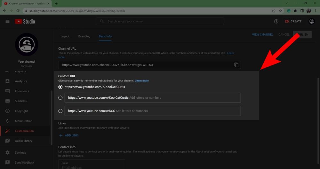The height and width of the screenshot is (169, 320).
Task: Click the YouTube Studio logo
Action: pos(25,21)
